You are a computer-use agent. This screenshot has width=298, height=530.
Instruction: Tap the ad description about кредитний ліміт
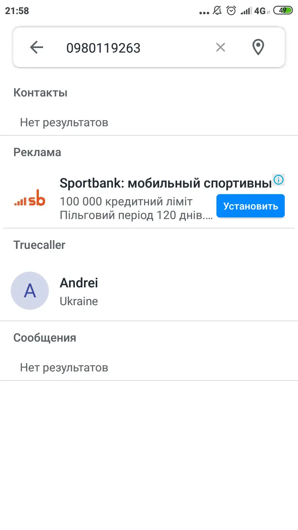(126, 202)
